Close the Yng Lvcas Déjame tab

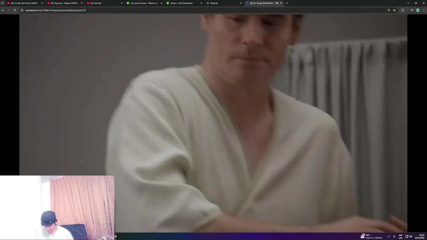click(82, 3)
